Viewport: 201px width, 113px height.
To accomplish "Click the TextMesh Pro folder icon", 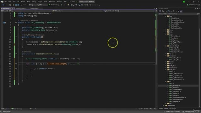I will tap(166, 105).
